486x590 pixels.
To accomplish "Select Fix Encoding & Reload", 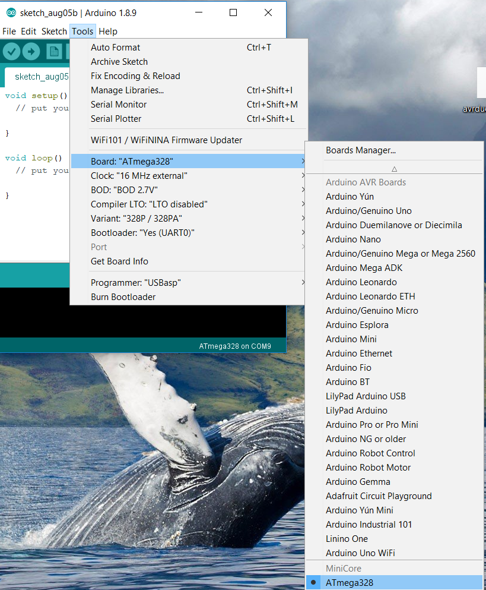I will [x=188, y=76].
